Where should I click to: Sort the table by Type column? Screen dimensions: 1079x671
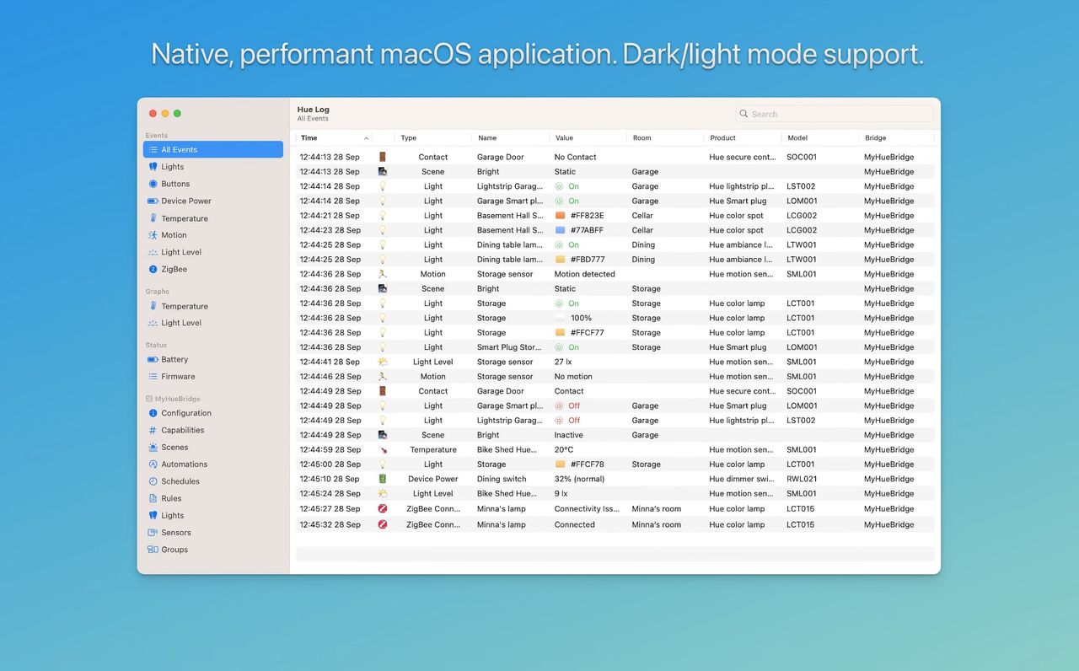pos(409,138)
